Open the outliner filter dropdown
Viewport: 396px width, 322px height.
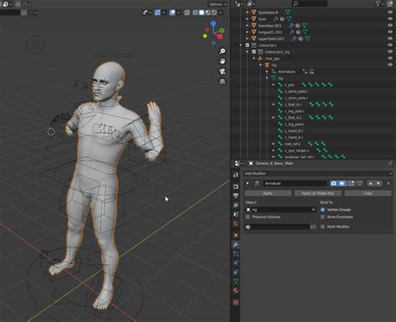(x=379, y=4)
